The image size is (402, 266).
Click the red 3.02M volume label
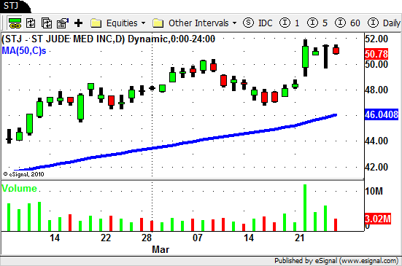pyautogui.click(x=378, y=219)
